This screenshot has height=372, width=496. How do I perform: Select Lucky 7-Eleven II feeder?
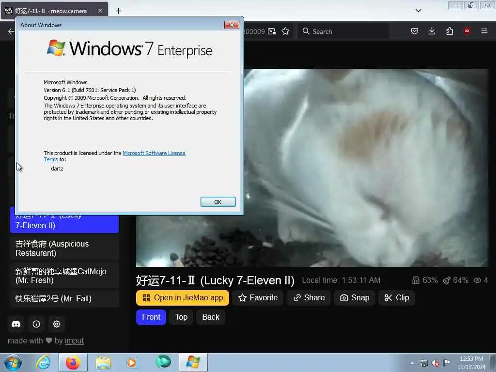coord(64,223)
